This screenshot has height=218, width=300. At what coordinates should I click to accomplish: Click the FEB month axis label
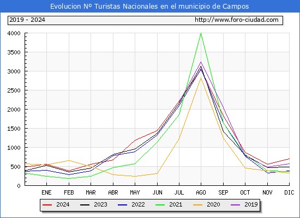click(x=69, y=192)
